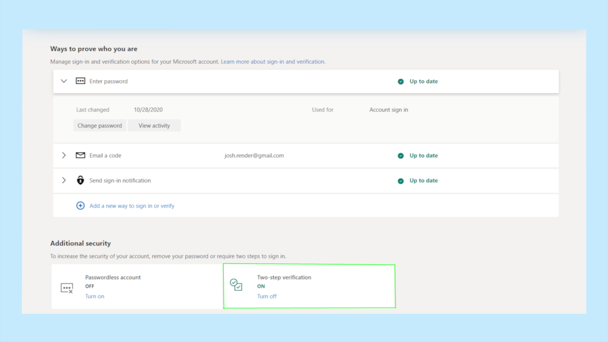Click the Change password button
608x342 pixels.
pos(99,125)
